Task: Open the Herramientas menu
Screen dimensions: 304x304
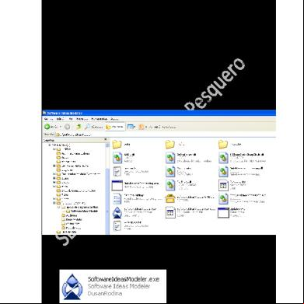Action: [x=100, y=119]
